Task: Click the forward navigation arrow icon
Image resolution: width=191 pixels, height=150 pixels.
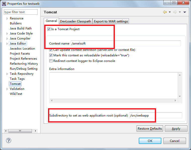Action: 175,12
